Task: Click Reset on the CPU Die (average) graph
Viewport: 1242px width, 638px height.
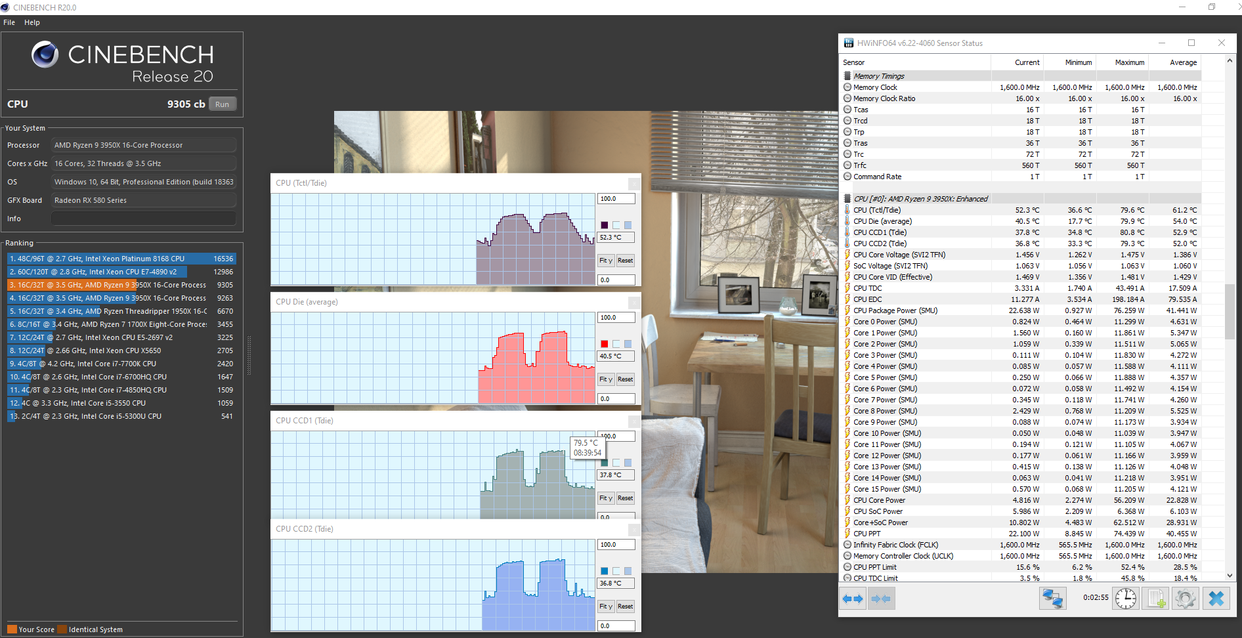Action: pyautogui.click(x=625, y=379)
